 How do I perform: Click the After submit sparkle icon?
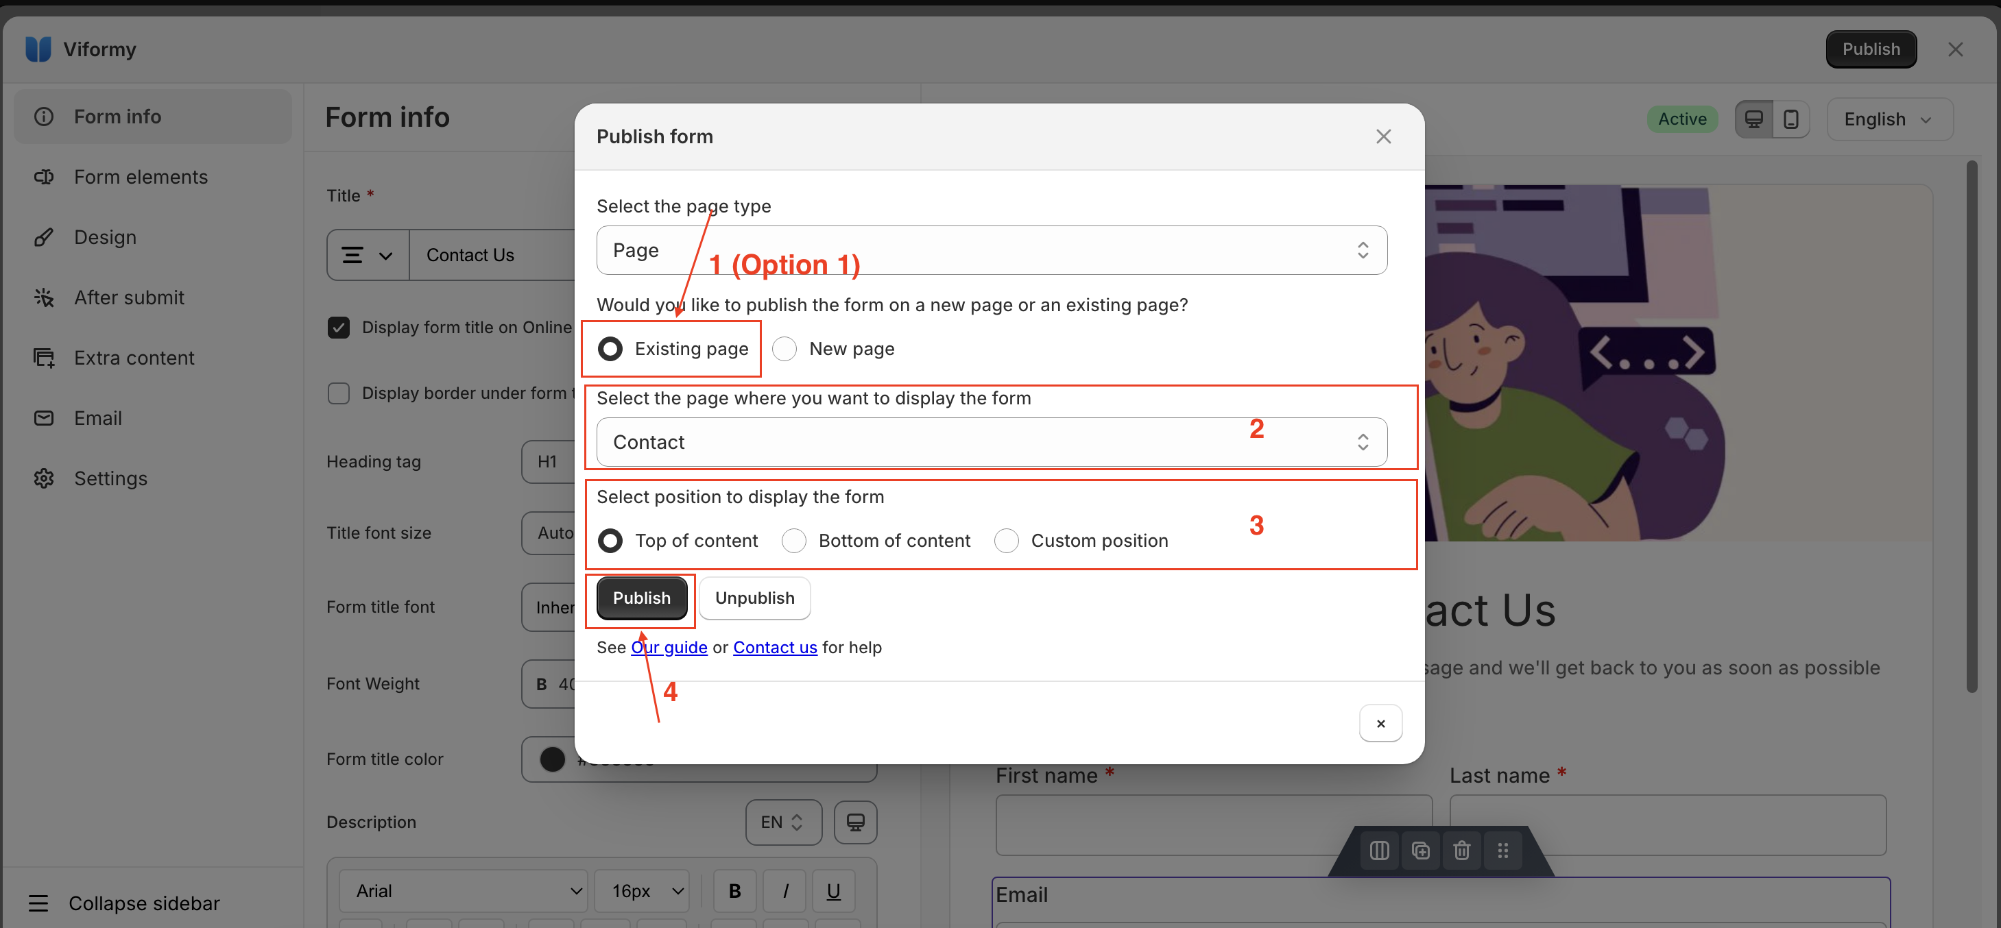43,297
